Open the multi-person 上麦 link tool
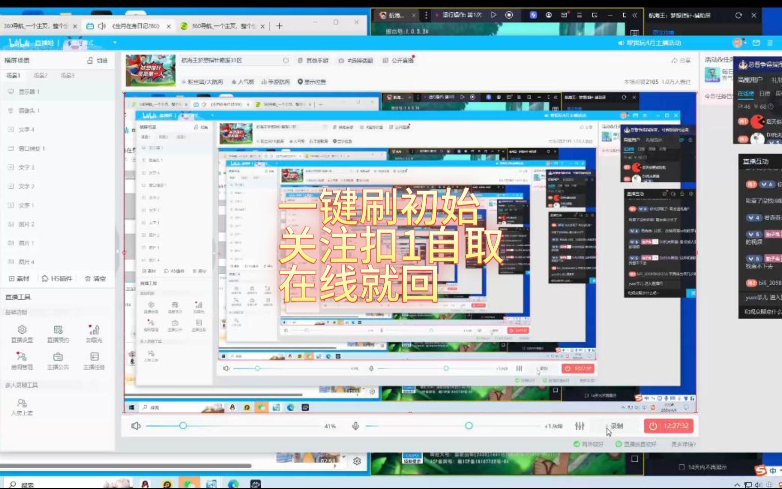Screen dimensions: 782x489 [x=22, y=407]
